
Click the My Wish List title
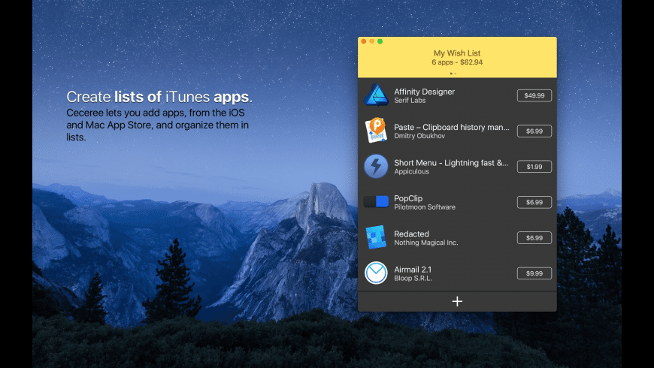[457, 53]
